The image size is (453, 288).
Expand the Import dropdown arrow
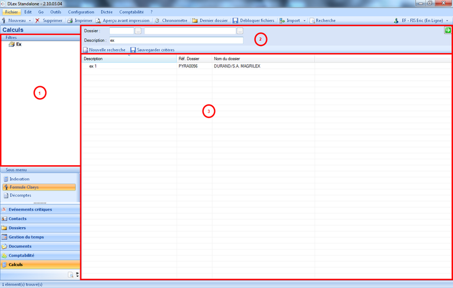pyautogui.click(x=305, y=21)
